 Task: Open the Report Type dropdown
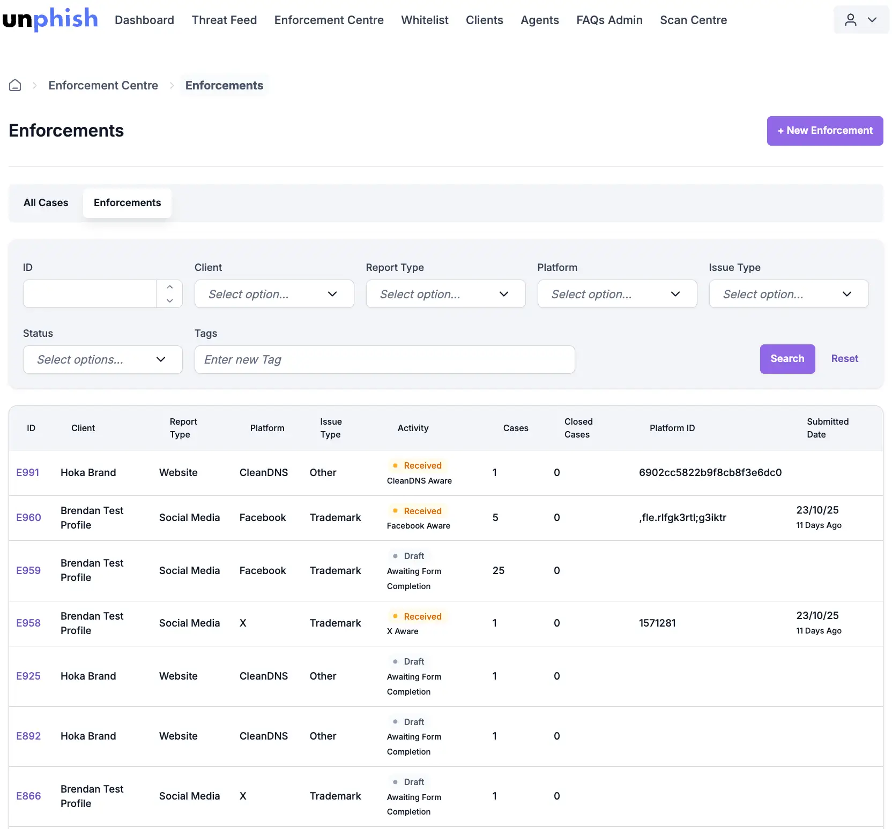point(445,294)
